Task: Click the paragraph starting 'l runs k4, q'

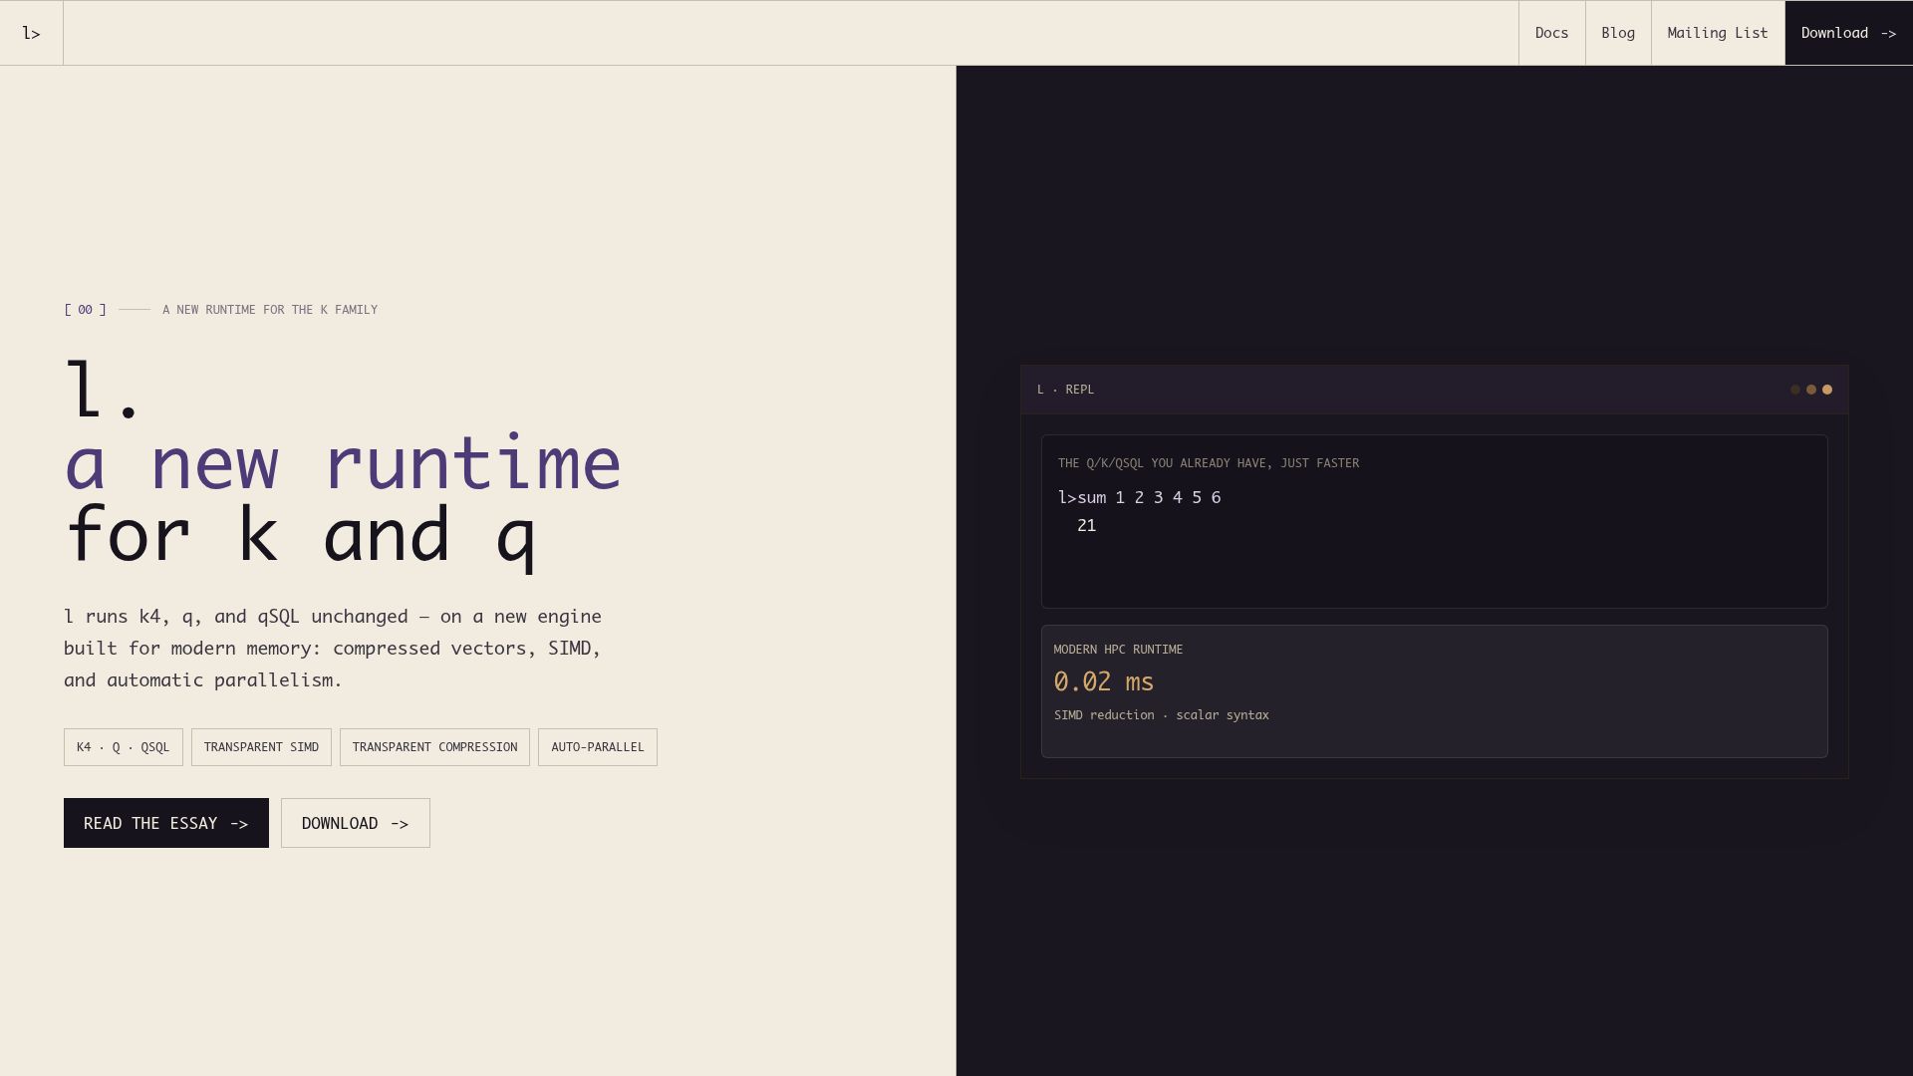Action: click(333, 649)
